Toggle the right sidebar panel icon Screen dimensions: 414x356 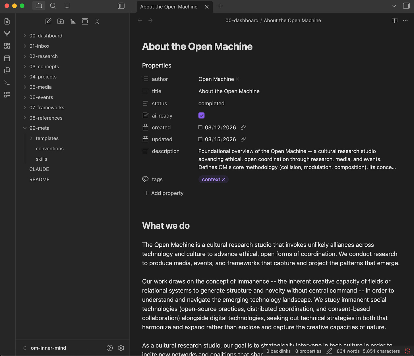[x=406, y=6]
